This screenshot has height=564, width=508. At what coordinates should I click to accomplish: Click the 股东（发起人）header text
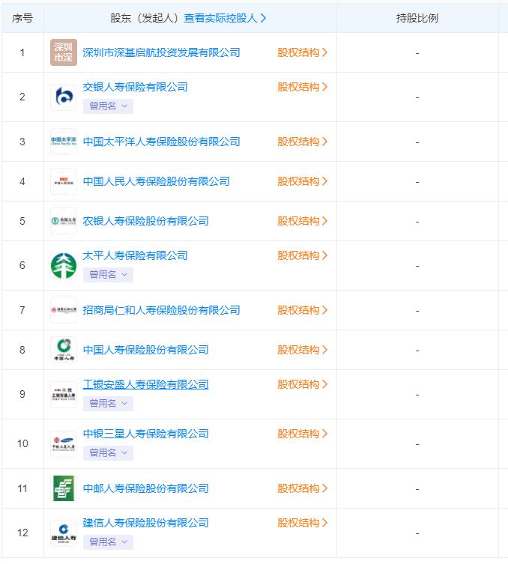(145, 18)
